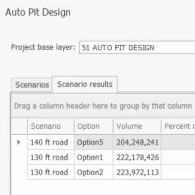Select the Option2 cell
This screenshot has width=195, height=195.
pyautogui.click(x=94, y=172)
